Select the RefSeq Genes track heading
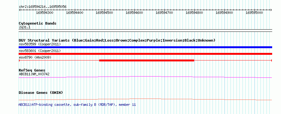 pos(32,70)
